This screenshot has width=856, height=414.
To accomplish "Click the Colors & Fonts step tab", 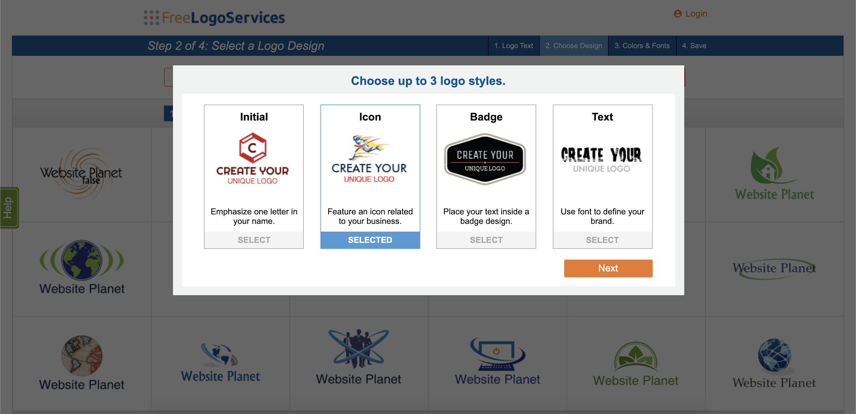I will click(642, 45).
